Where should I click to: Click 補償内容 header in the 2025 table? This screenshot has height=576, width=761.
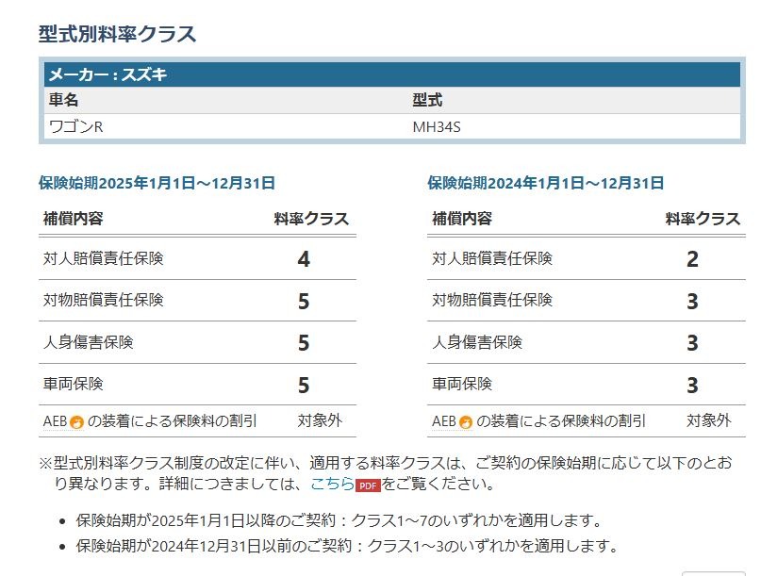tap(74, 219)
